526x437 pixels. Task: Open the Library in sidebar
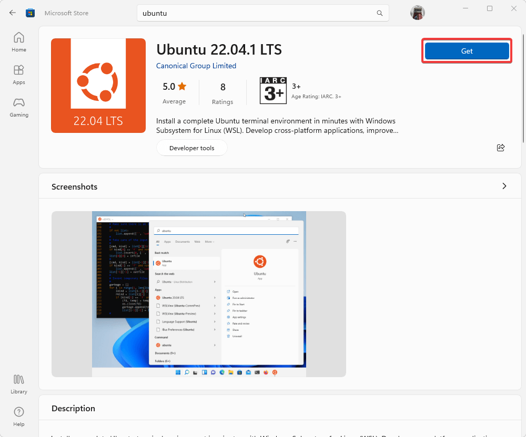tap(19, 384)
